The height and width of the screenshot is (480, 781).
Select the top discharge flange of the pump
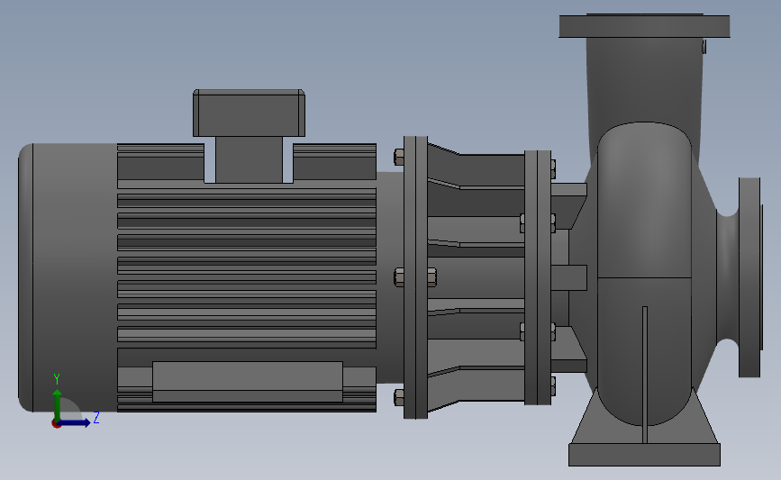point(644,26)
